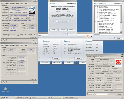The image size is (124, 99).
Task: Click the GPU-Z screenshot camera icon
Action: tap(122, 57)
